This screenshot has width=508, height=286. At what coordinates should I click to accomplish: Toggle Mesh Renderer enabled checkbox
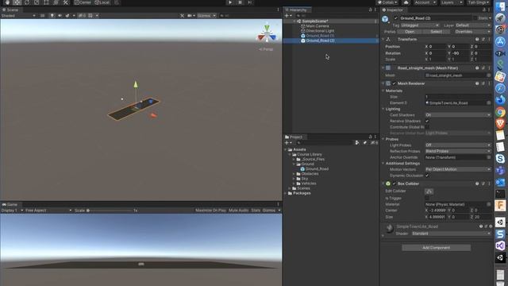(x=394, y=83)
